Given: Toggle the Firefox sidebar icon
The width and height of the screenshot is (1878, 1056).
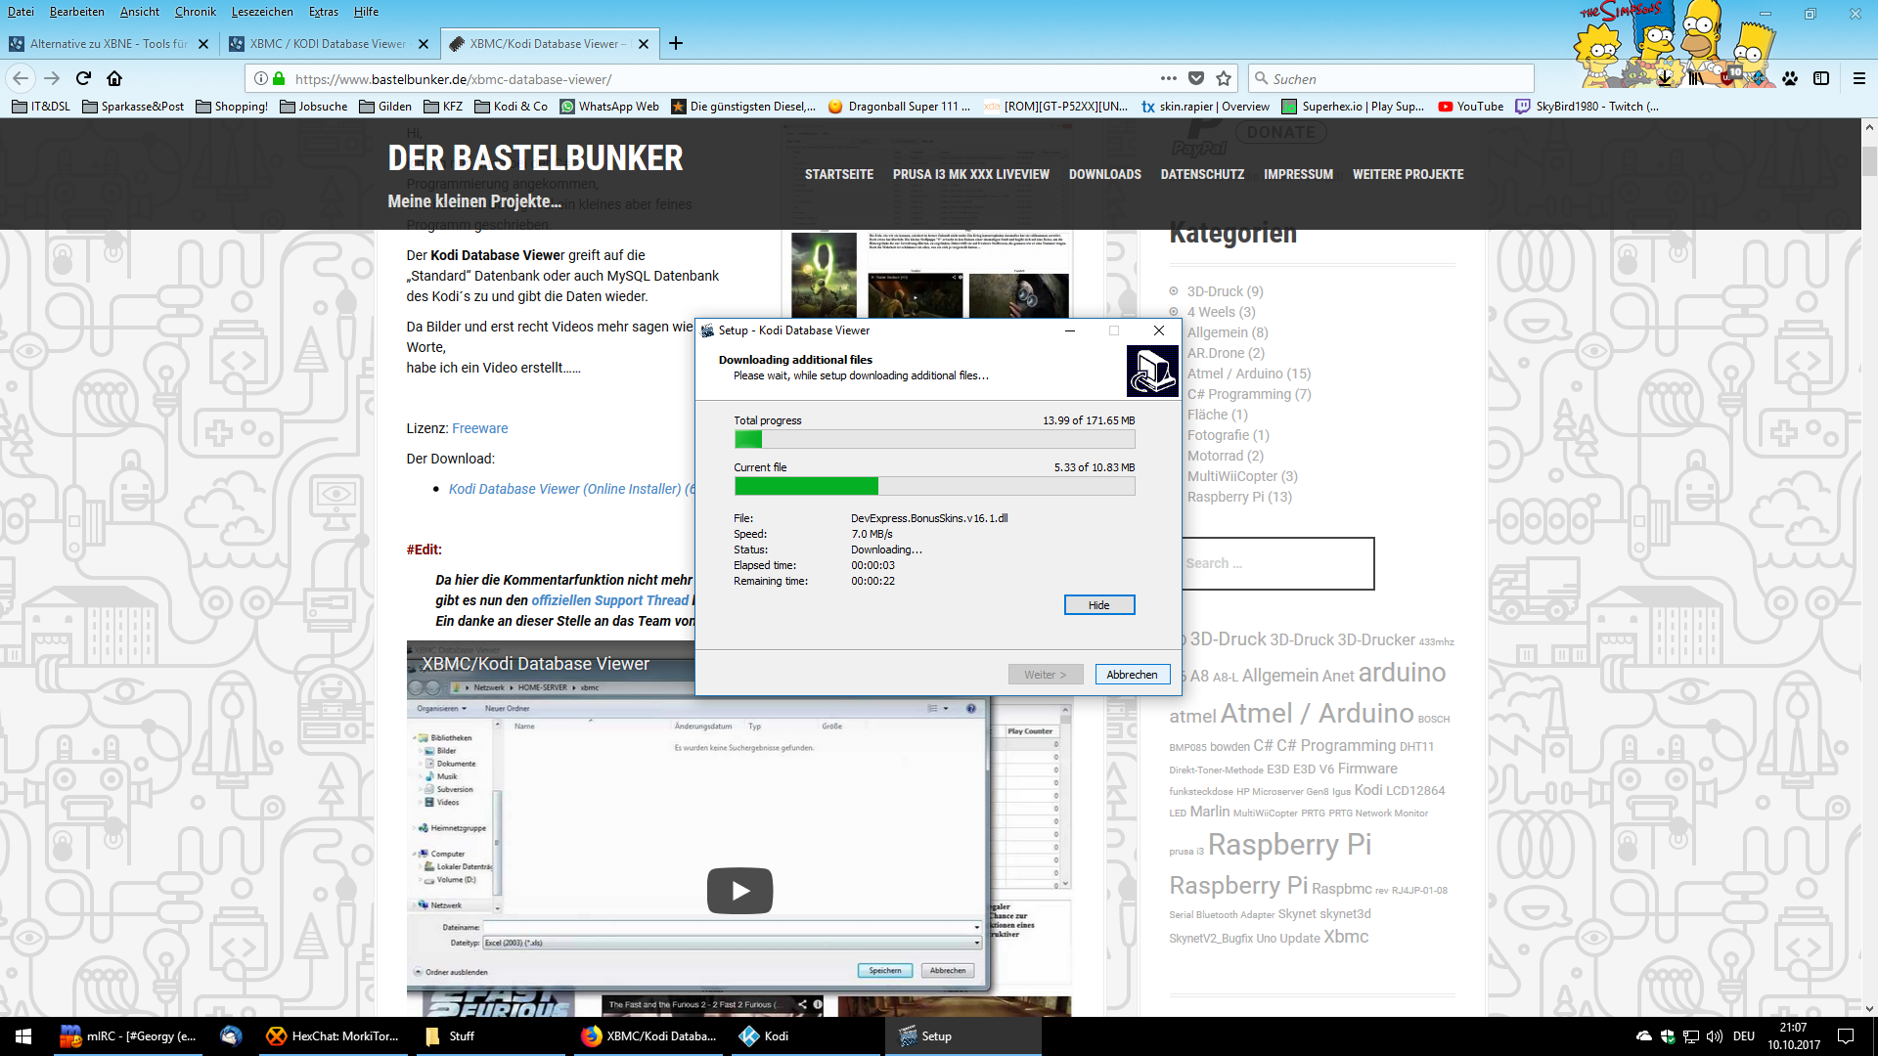Looking at the screenshot, I should click(x=1821, y=78).
